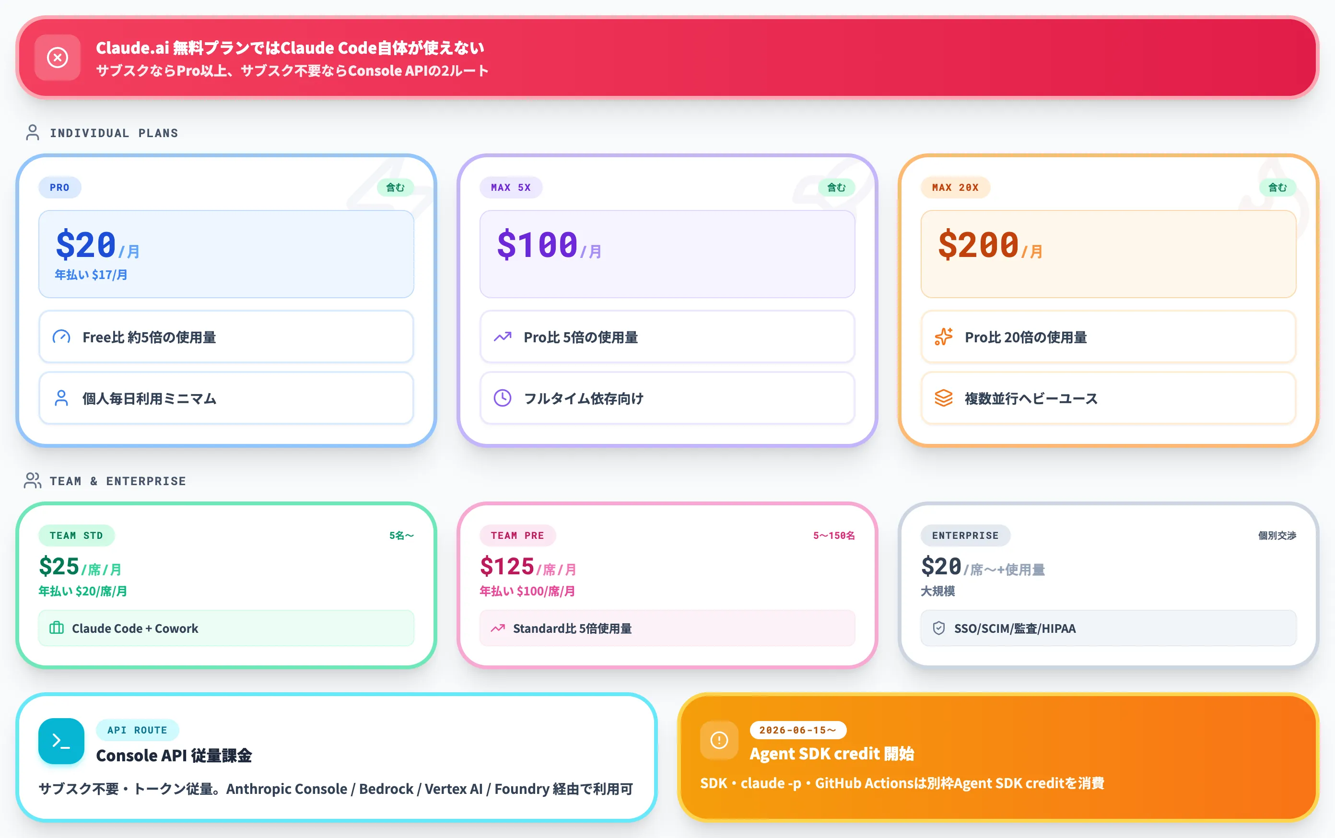1335x838 pixels.
Task: Click the person icon beside INDIVIDUAL PLANS
Action: [33, 132]
